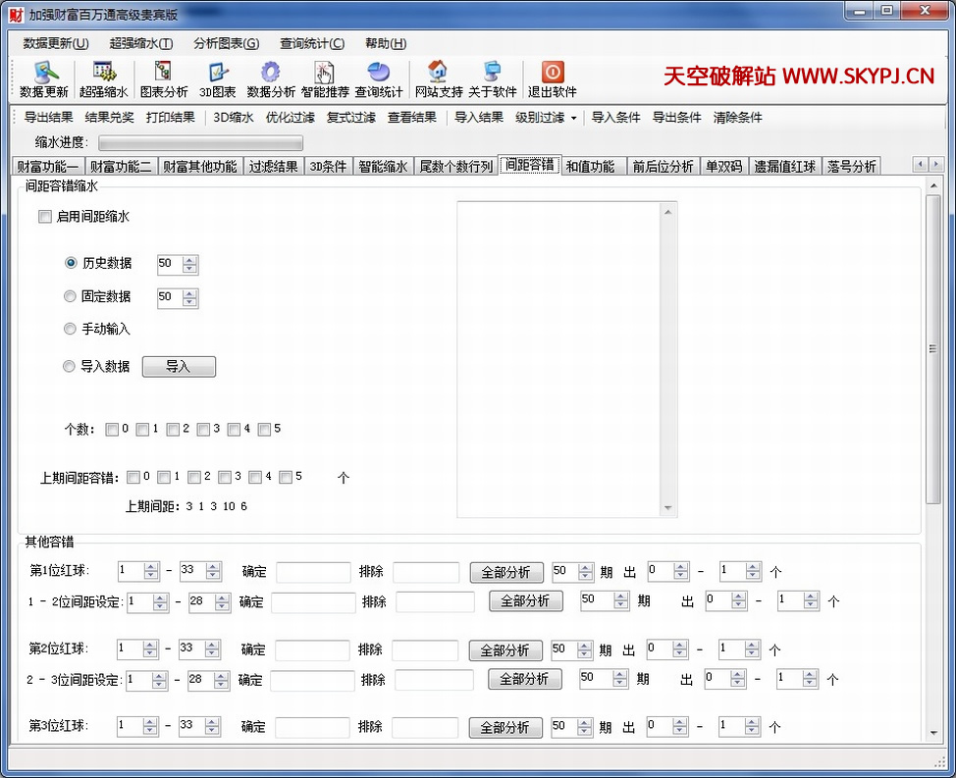Screen dimensions: 956x778
Task: Select the 查询统计 pie chart icon
Action: click(379, 73)
